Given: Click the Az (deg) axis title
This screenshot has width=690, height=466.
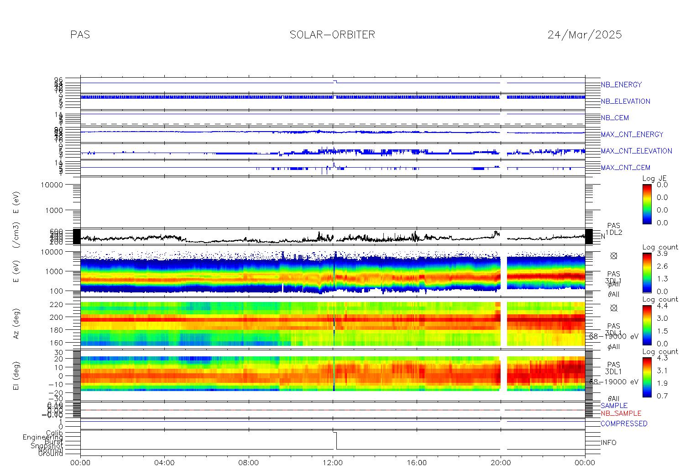Looking at the screenshot, I should tap(16, 324).
